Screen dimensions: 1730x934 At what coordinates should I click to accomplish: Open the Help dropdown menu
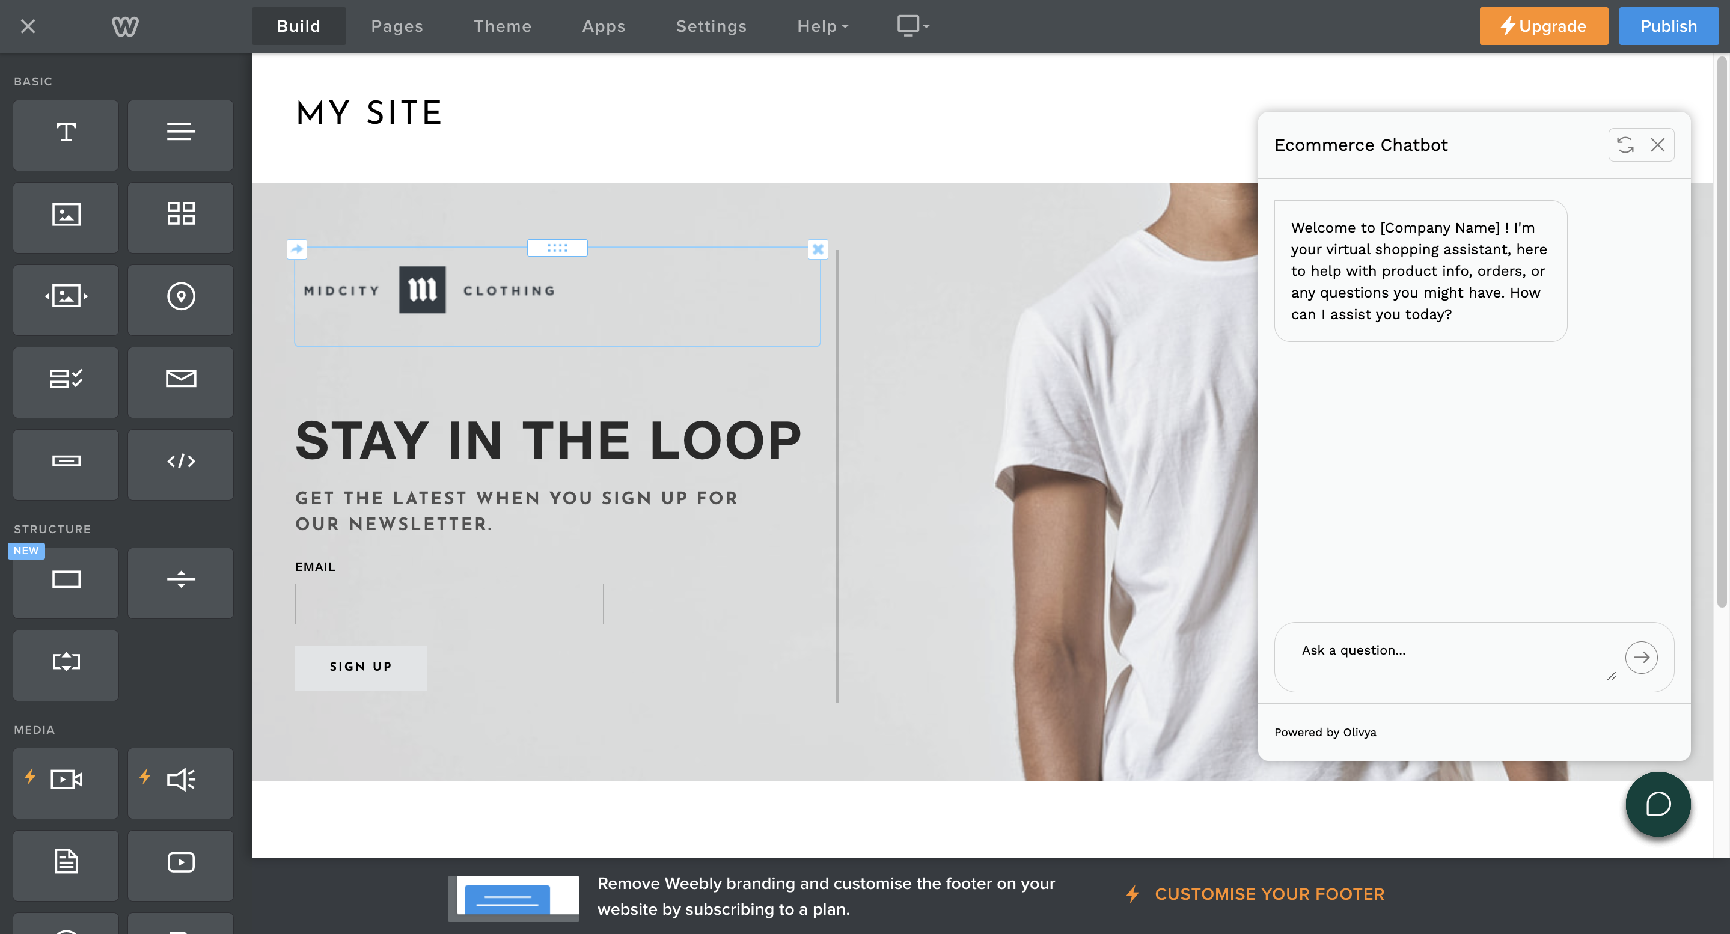(x=822, y=26)
